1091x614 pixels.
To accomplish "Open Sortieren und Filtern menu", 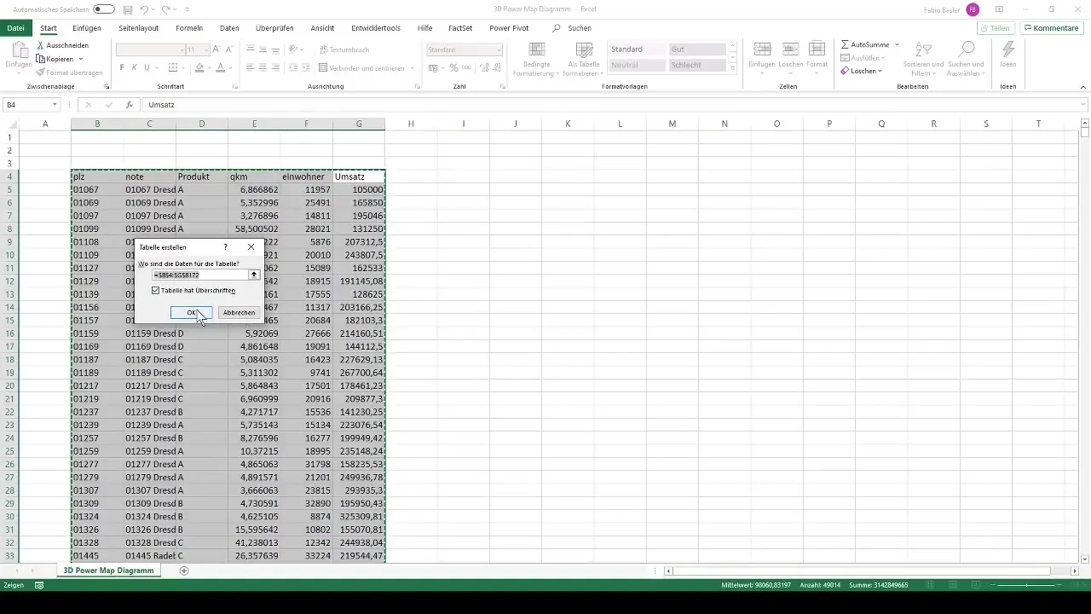I will 923,60.
